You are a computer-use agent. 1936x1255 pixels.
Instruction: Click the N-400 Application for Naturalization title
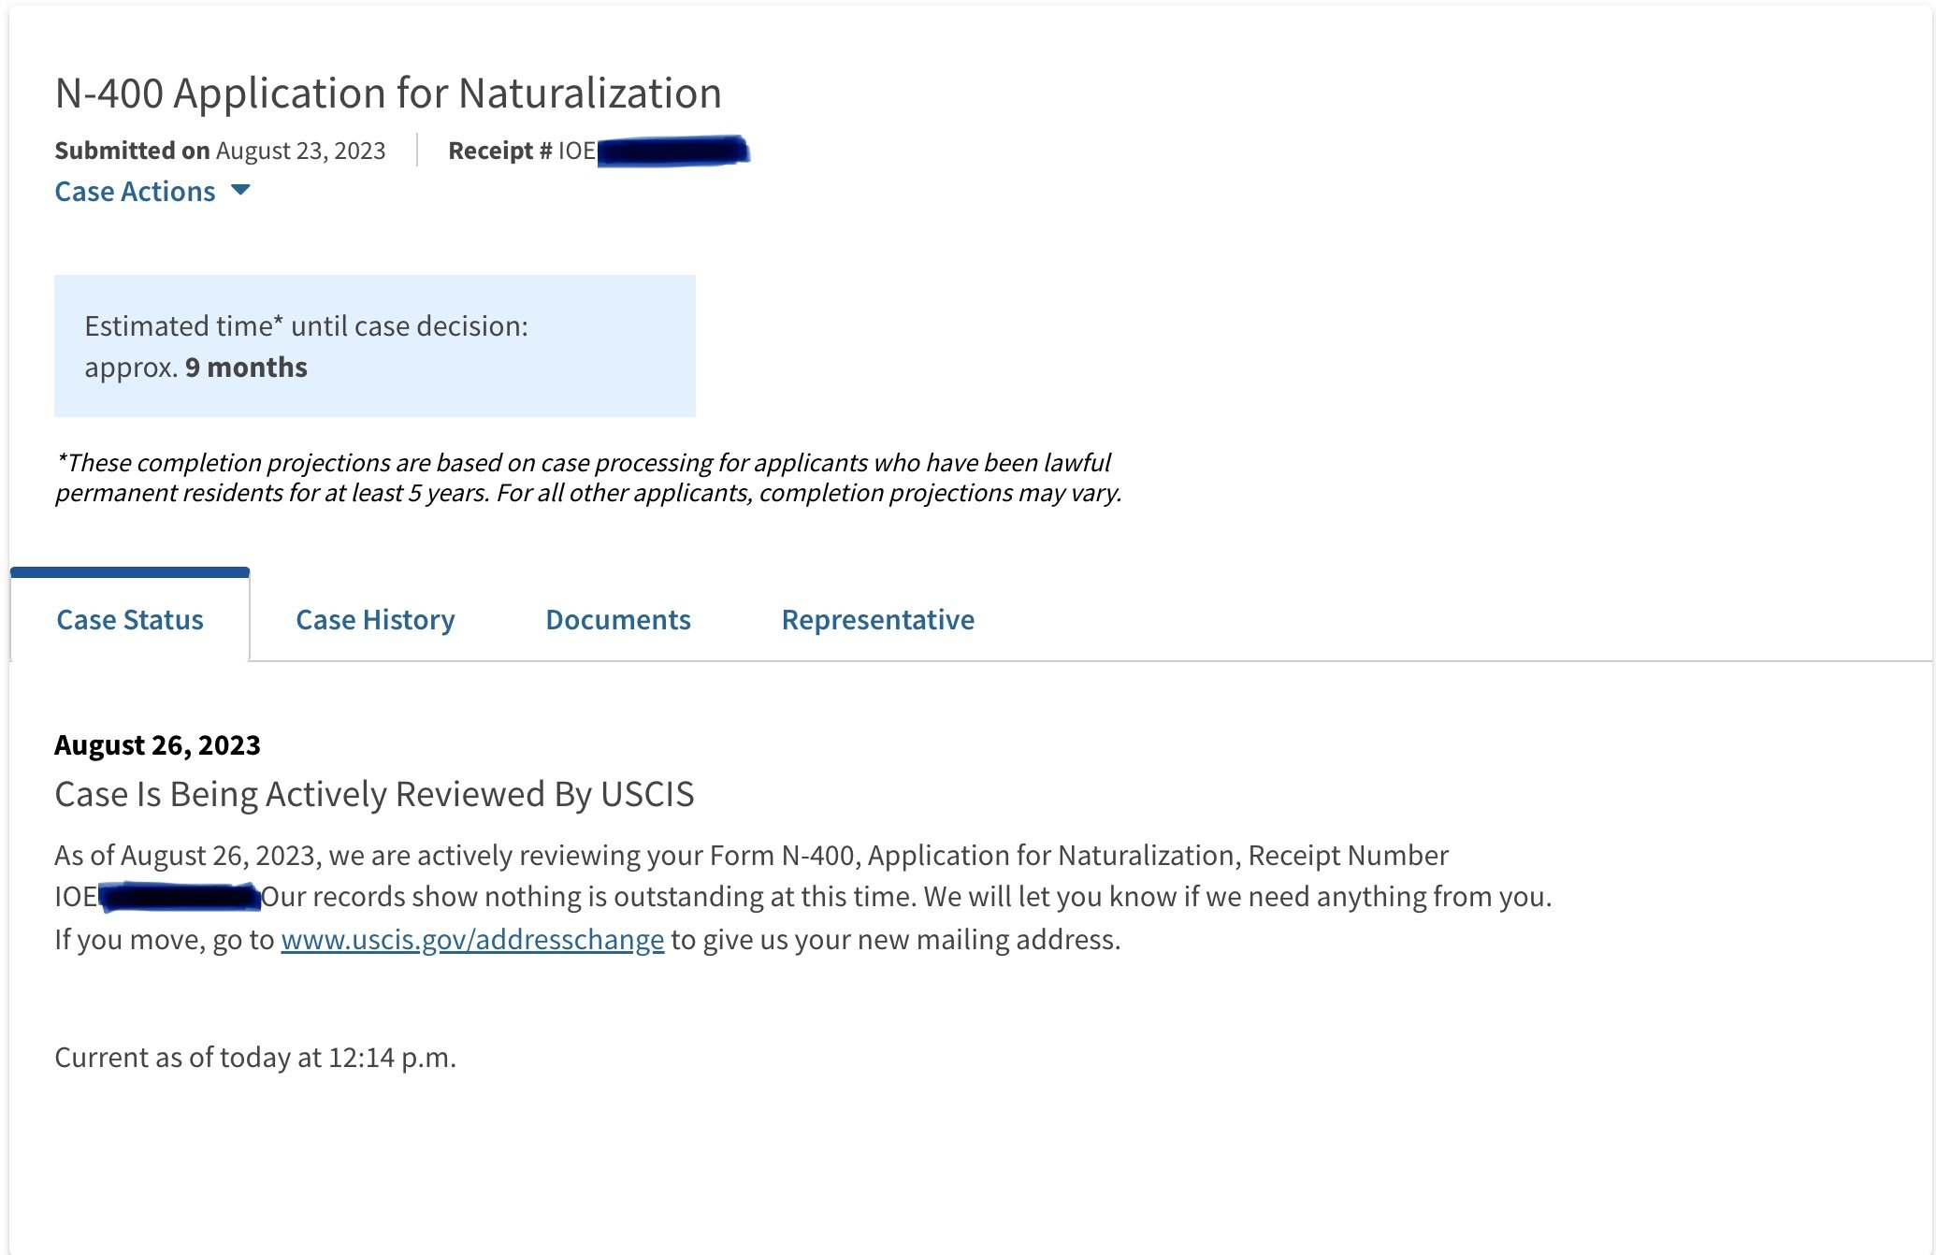(x=388, y=94)
